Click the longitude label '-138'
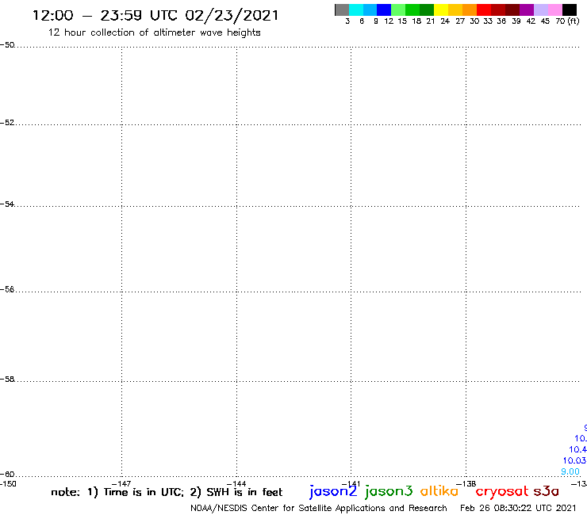Screen dimensions: 587x515 [466, 484]
